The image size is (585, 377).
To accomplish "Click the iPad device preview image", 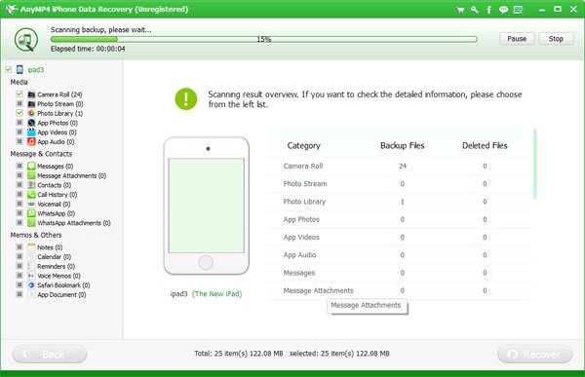I will coord(207,206).
